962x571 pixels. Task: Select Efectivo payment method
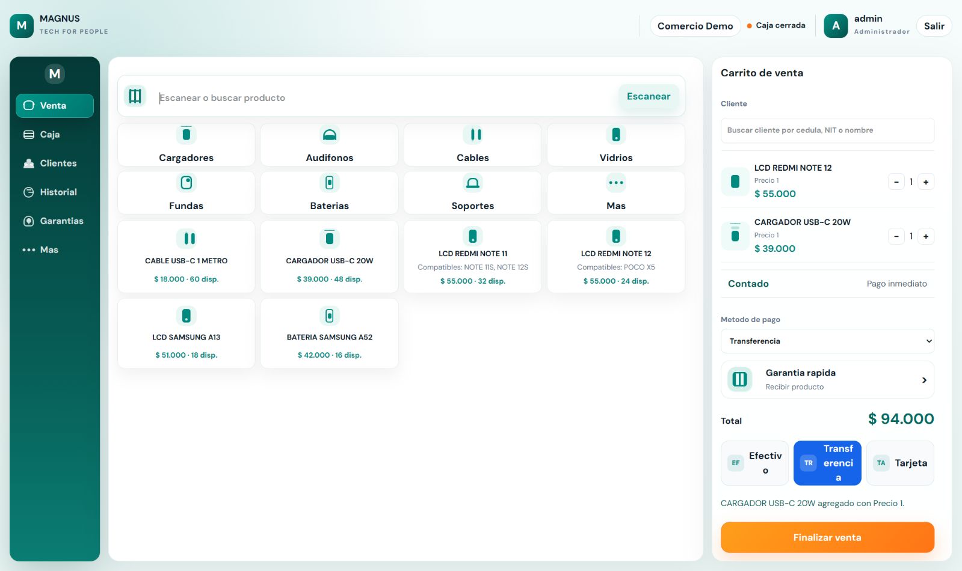tap(755, 463)
